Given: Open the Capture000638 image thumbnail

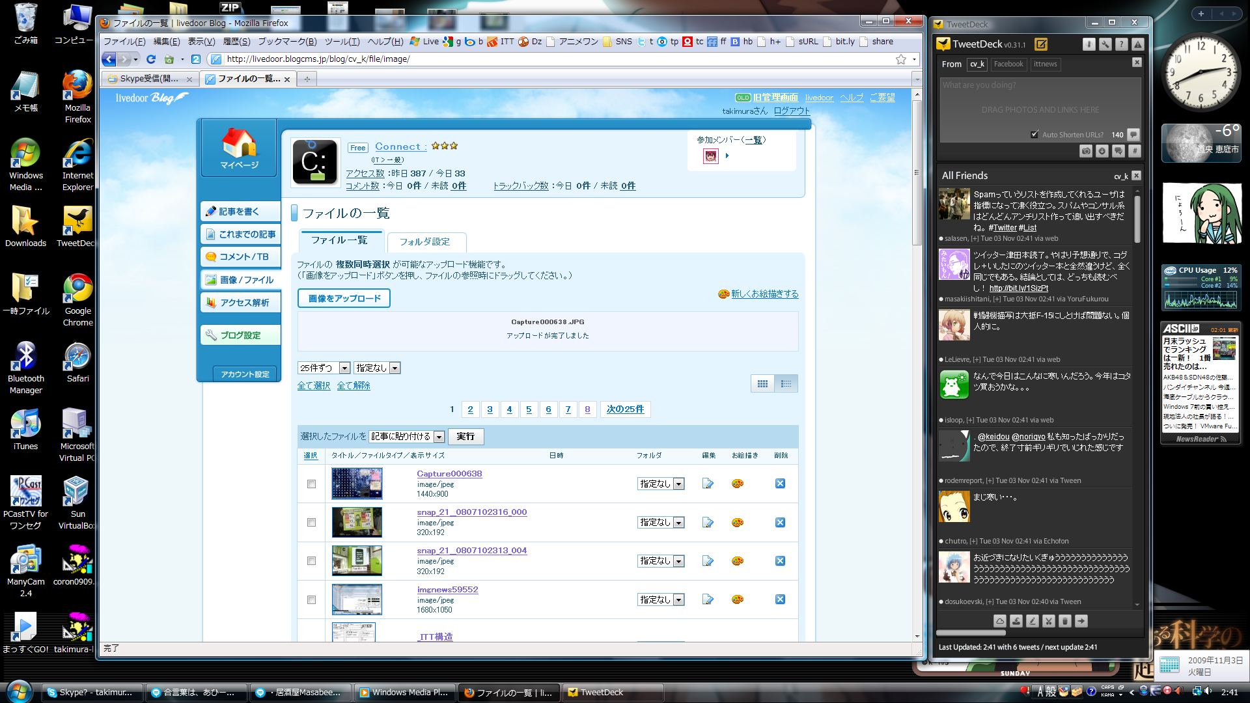Looking at the screenshot, I should [x=357, y=484].
